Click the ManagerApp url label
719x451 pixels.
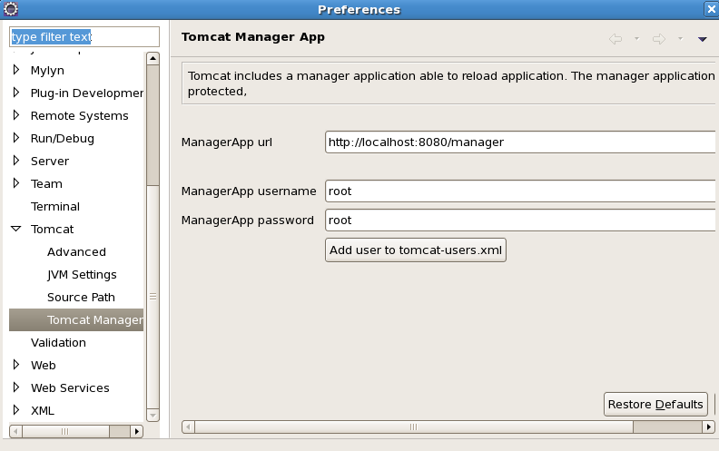point(227,142)
